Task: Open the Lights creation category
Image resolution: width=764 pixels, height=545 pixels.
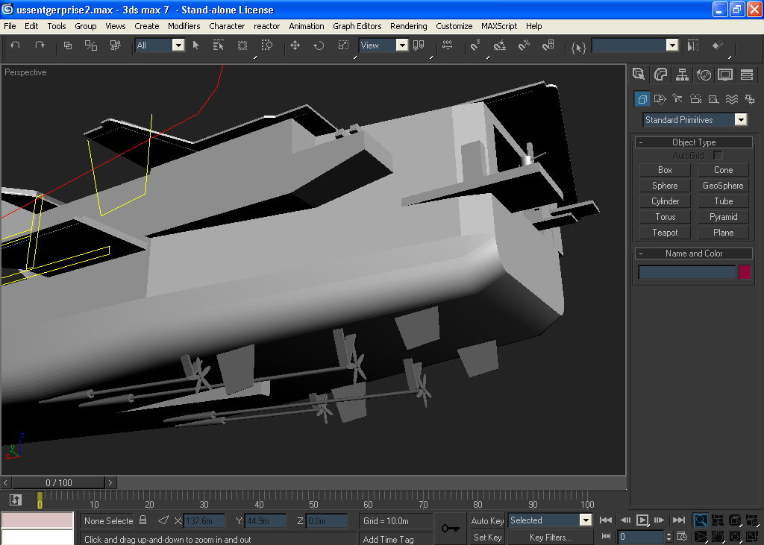Action: pyautogui.click(x=677, y=98)
